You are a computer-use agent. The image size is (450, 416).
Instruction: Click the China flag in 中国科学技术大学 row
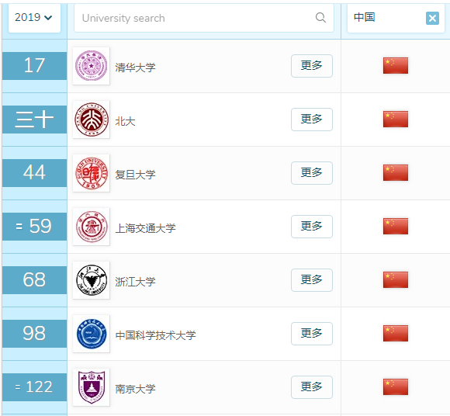tap(396, 333)
